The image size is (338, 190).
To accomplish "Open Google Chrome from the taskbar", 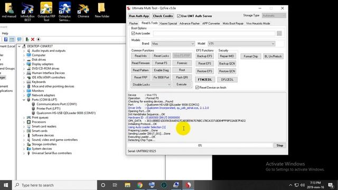I will click(x=139, y=185).
